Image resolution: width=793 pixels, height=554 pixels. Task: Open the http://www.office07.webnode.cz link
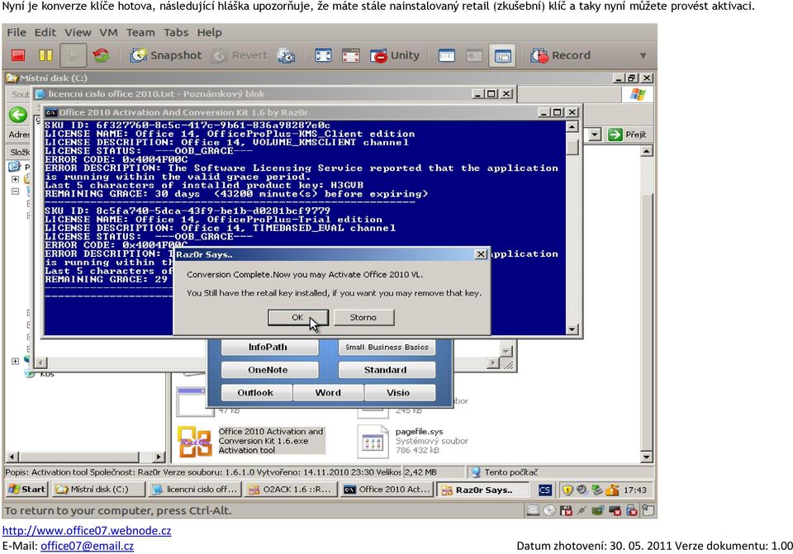click(87, 531)
